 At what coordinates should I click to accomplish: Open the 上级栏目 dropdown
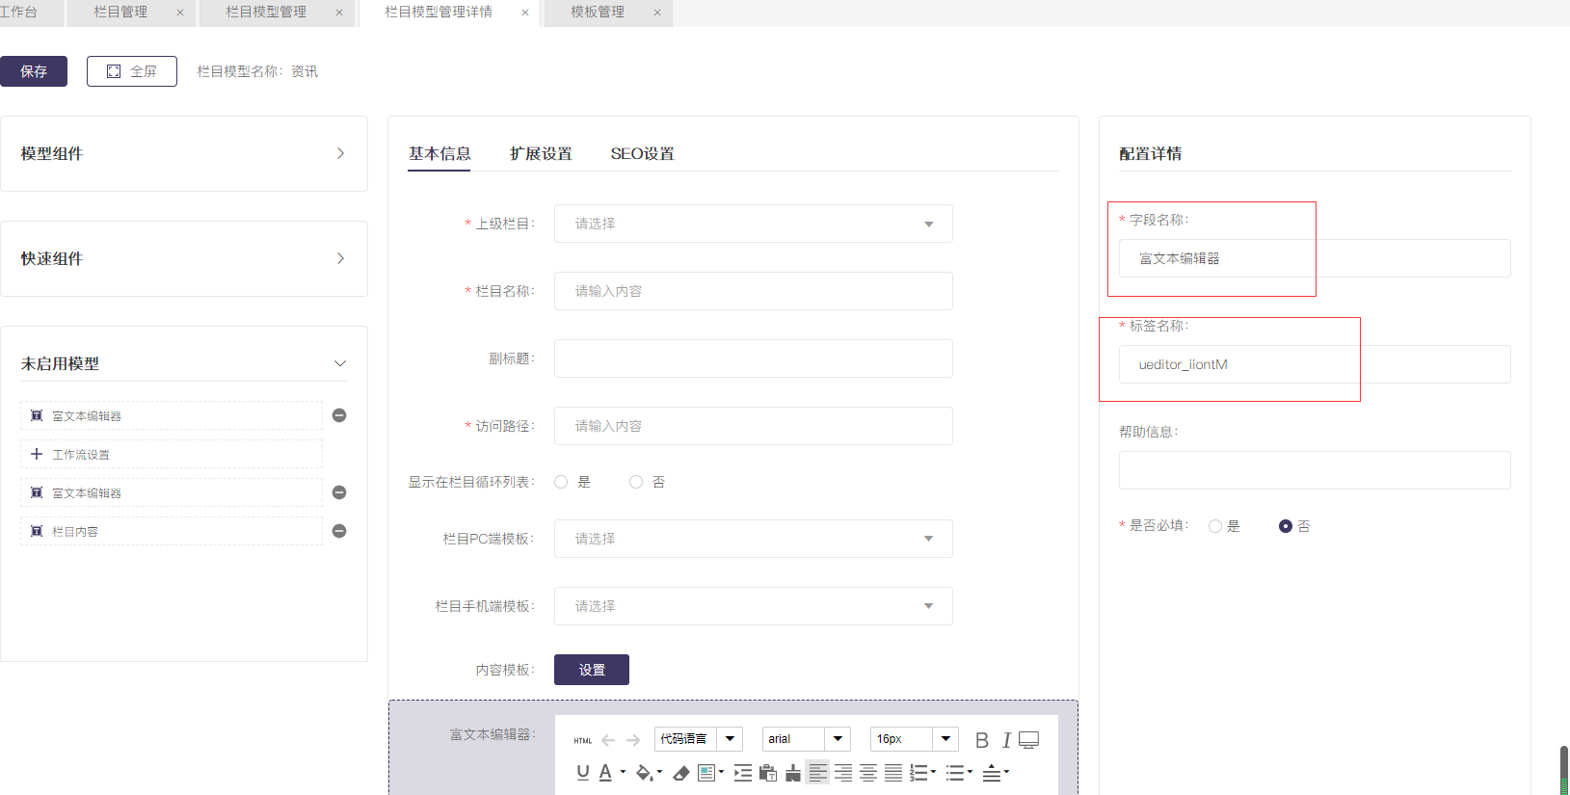(753, 224)
